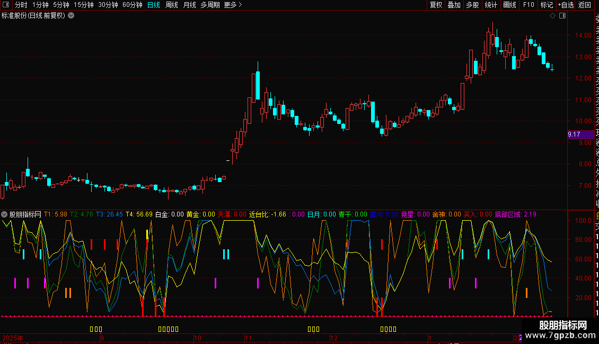Select the 1分钟 period tab

point(40,5)
